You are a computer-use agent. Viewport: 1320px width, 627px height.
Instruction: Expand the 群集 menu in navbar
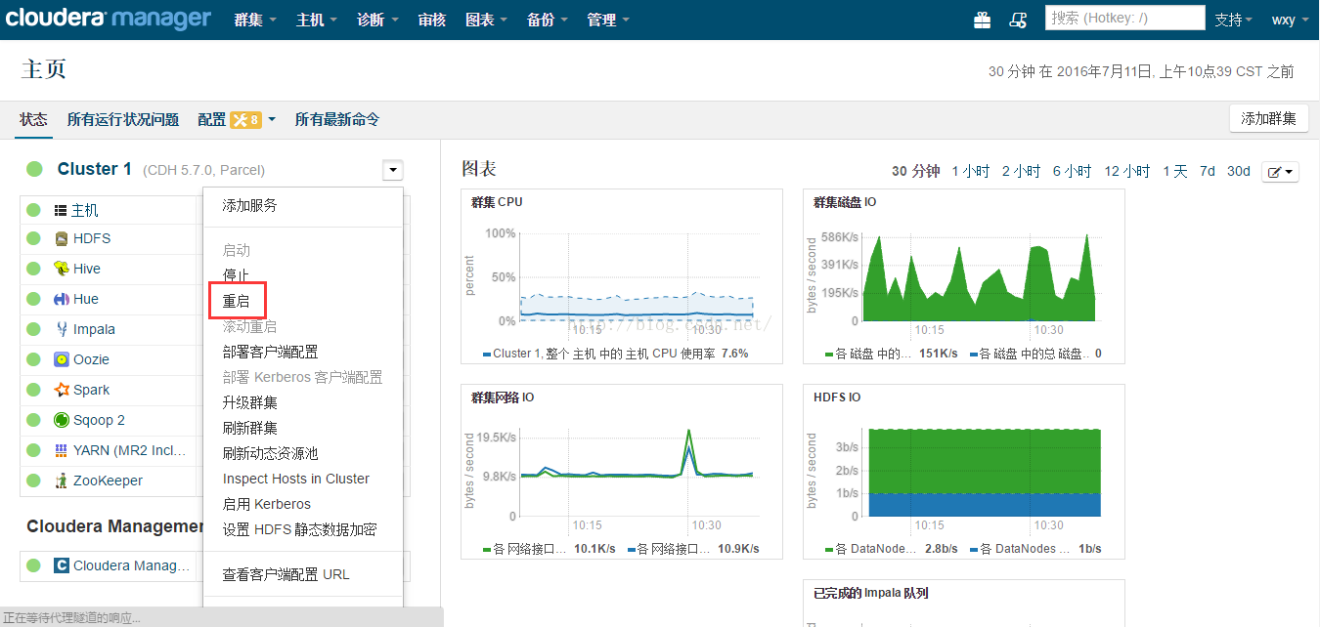coord(255,20)
